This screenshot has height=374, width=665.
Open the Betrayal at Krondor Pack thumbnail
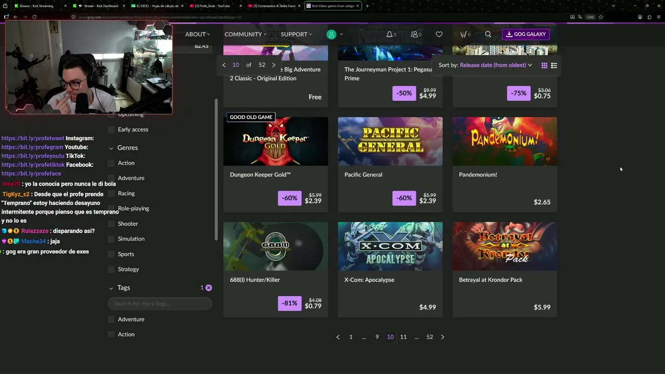pos(505,246)
